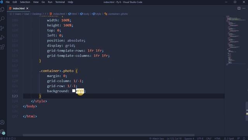Click the width: 100% line

coord(59,20)
